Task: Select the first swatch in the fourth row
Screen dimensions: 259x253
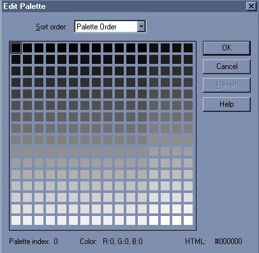Action: tap(16, 82)
